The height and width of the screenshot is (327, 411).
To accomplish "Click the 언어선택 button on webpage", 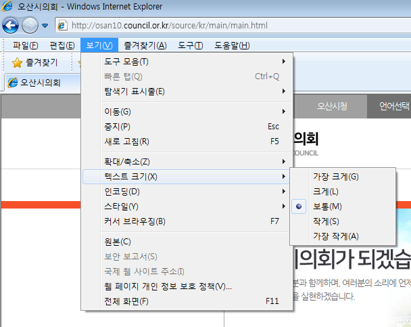I will tap(394, 106).
